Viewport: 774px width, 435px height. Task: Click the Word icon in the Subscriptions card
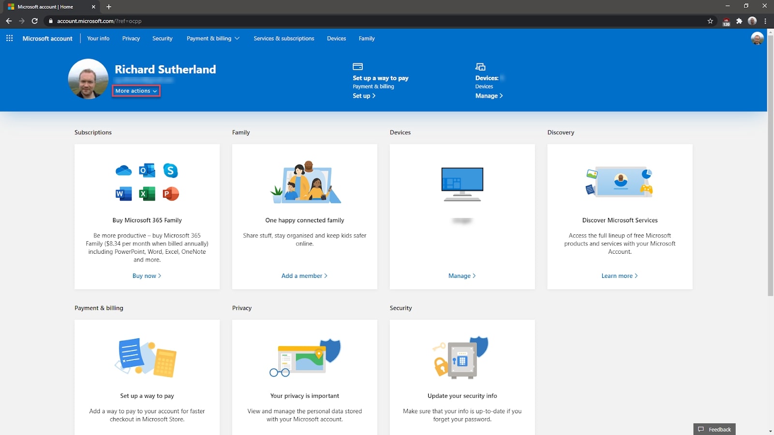[x=124, y=194]
